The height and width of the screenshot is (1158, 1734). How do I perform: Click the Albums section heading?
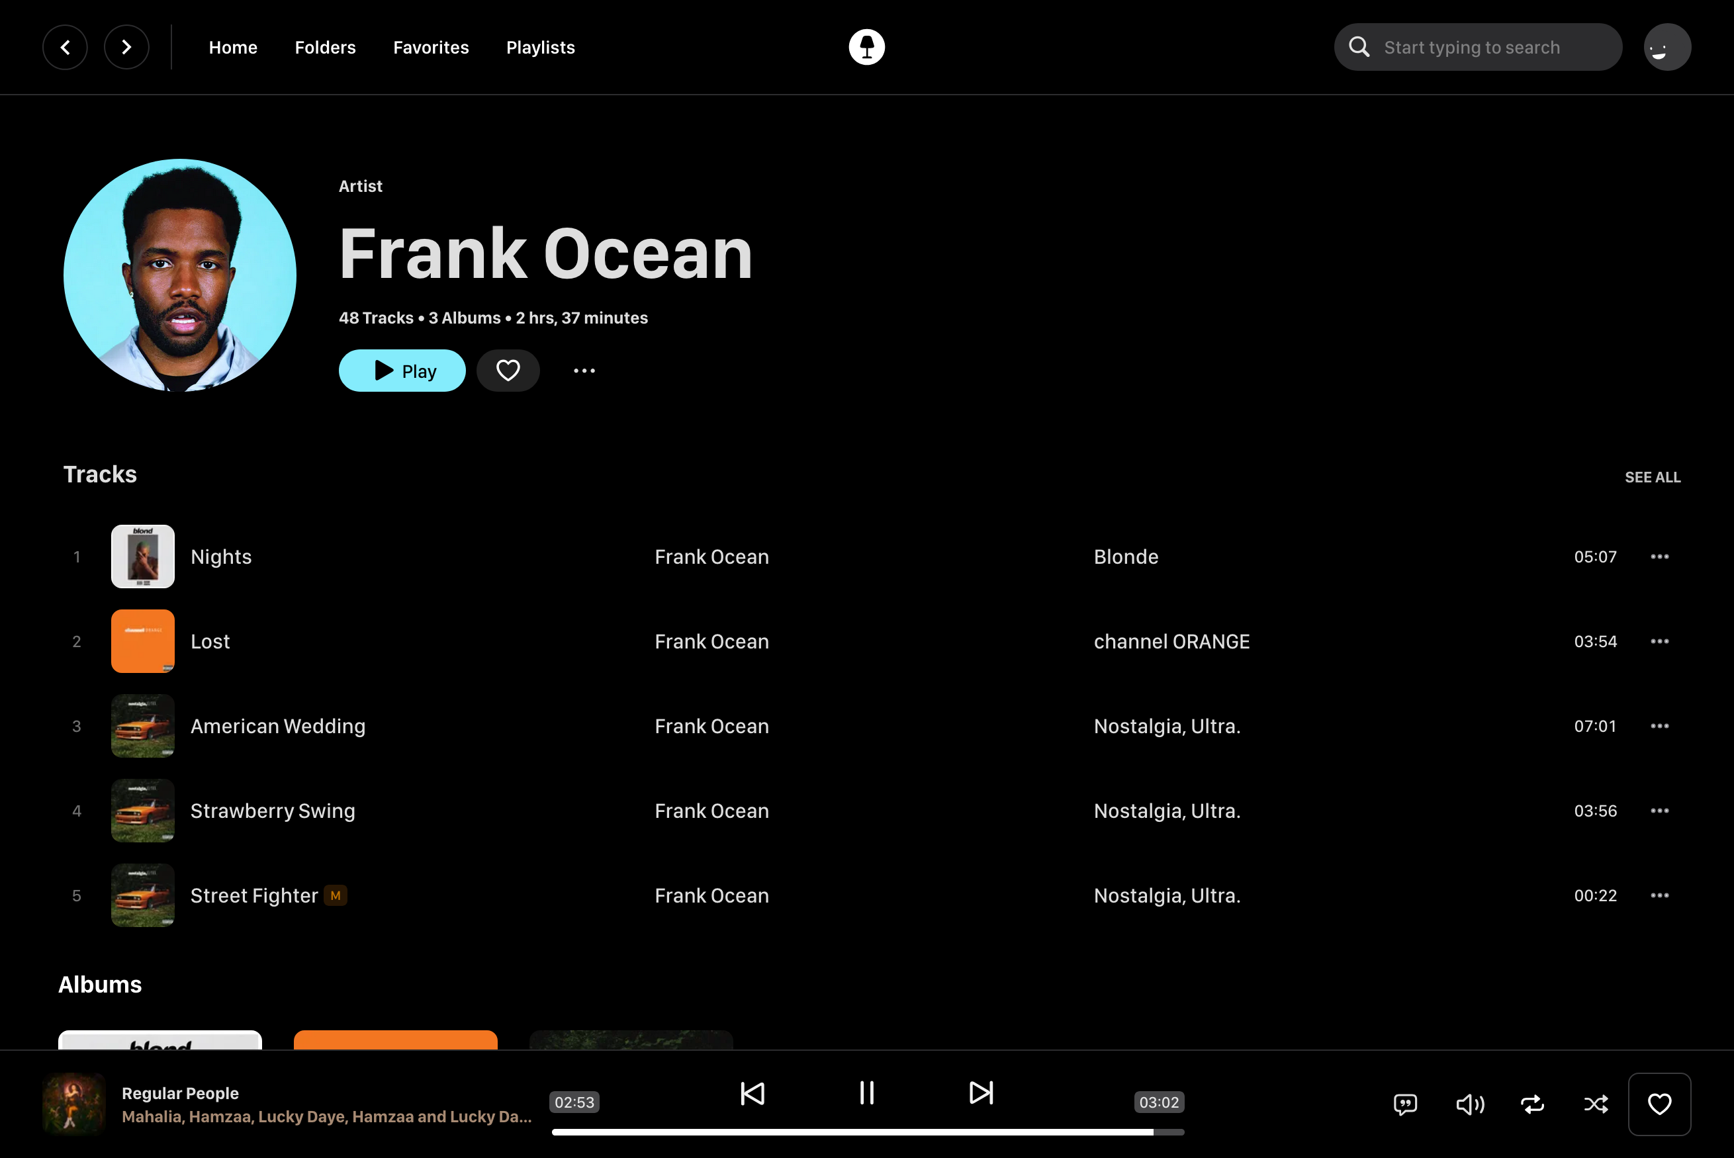click(101, 985)
